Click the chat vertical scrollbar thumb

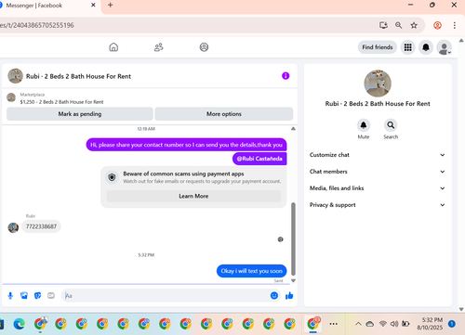point(293,238)
